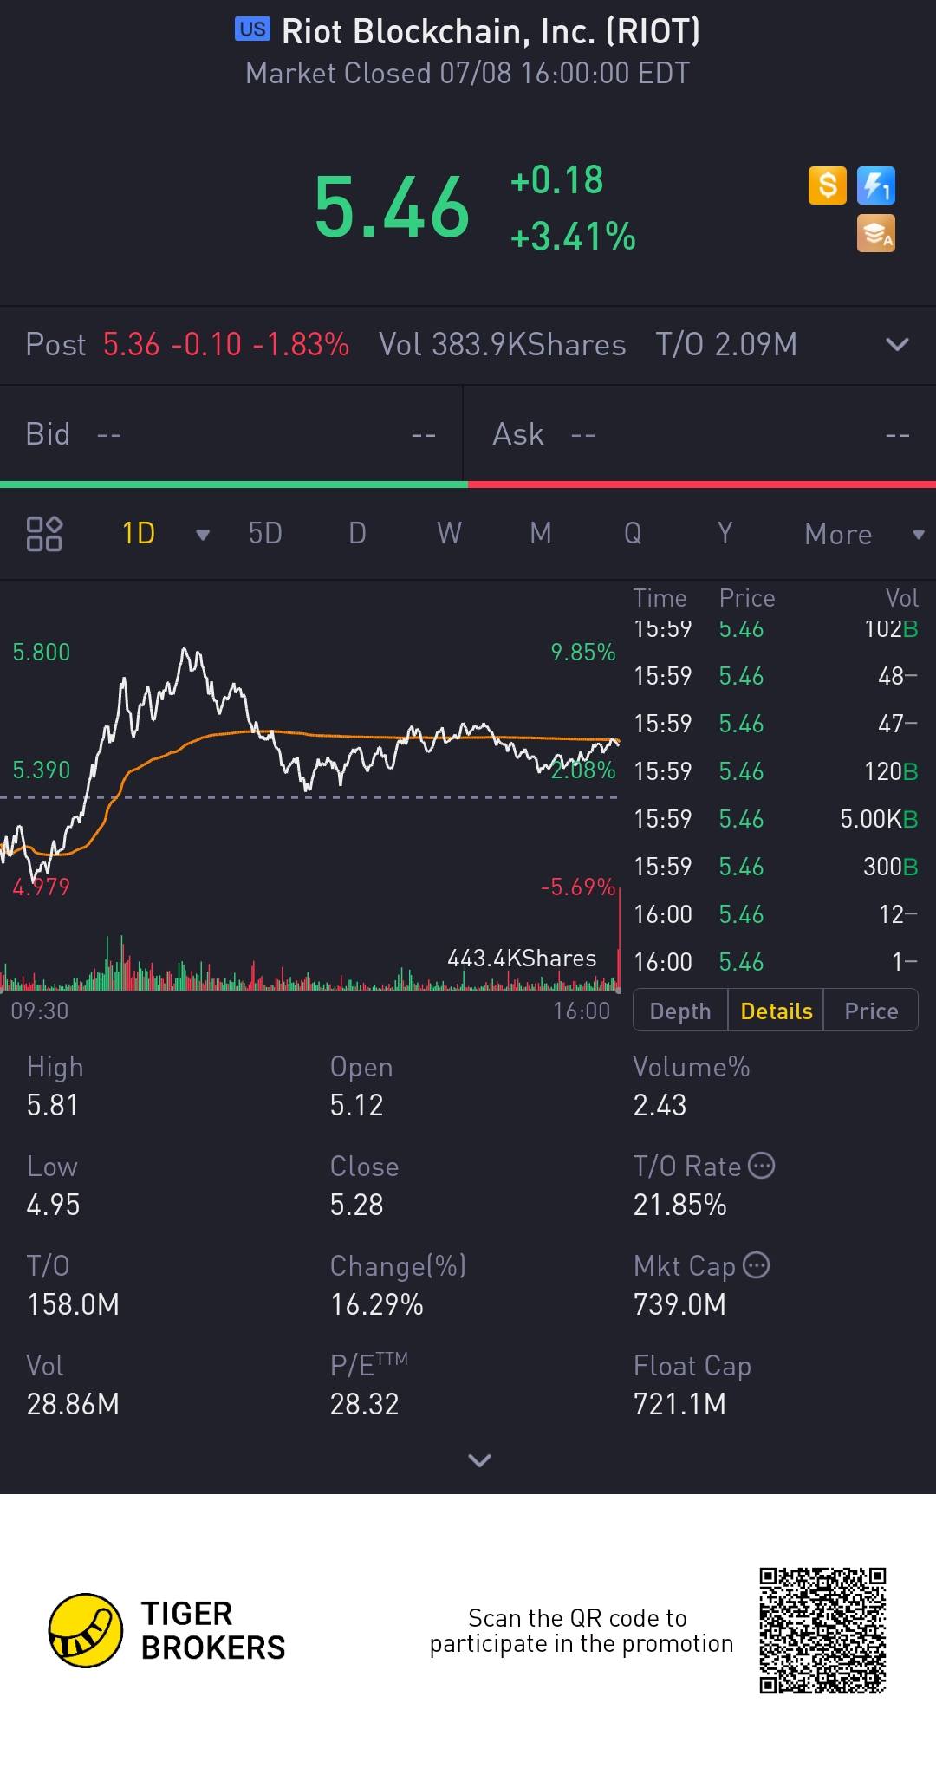Tap the Ask quote panel
The image size is (936, 1768).
click(700, 434)
